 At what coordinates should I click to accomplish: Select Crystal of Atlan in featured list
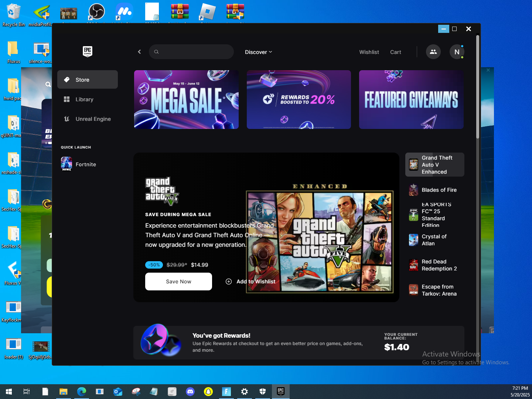(435, 240)
